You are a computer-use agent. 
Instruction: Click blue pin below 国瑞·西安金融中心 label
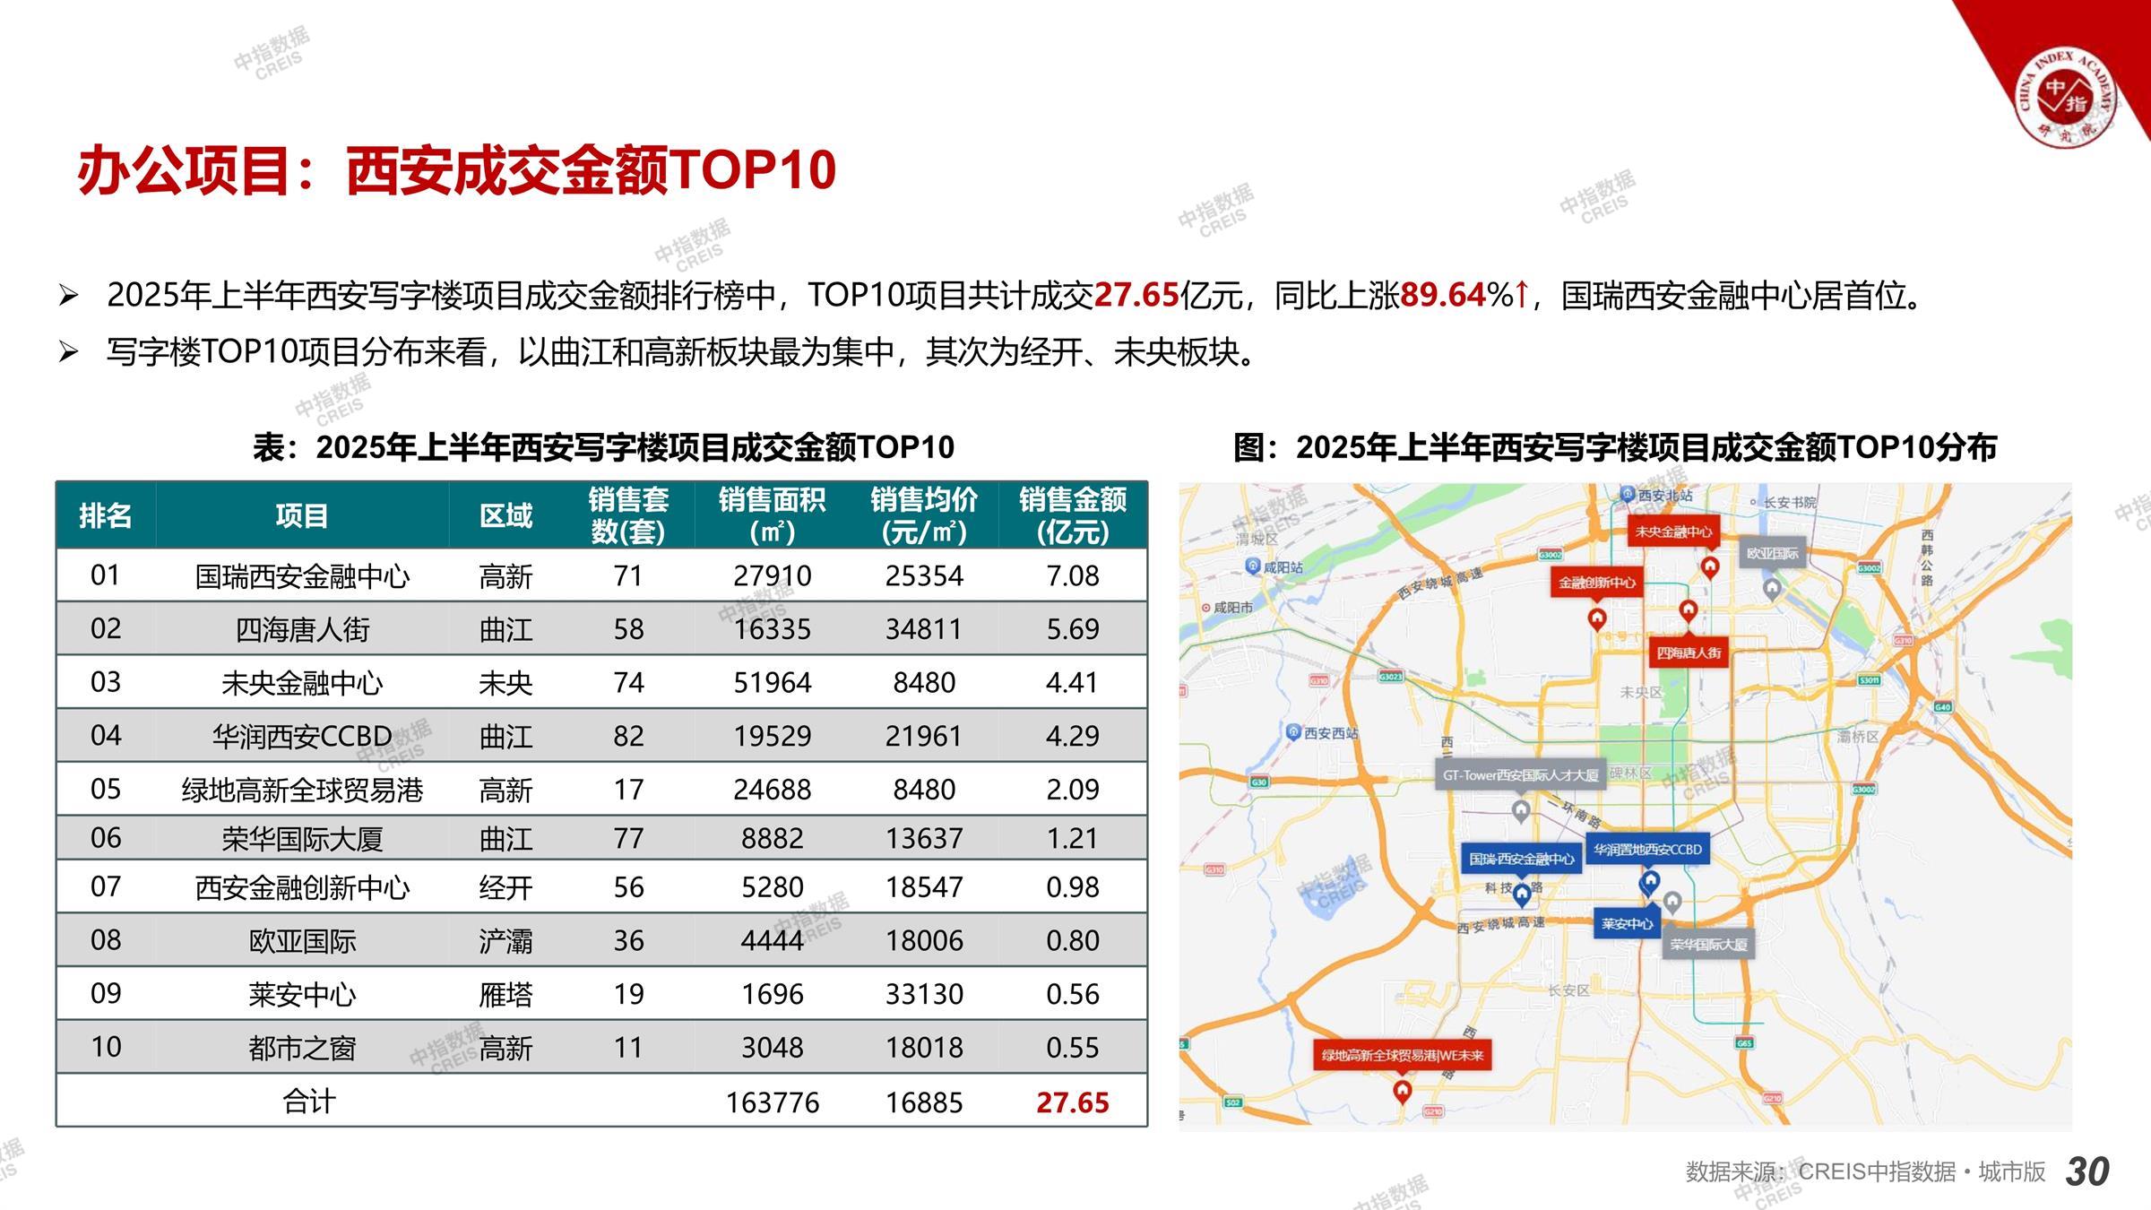pos(1522,892)
